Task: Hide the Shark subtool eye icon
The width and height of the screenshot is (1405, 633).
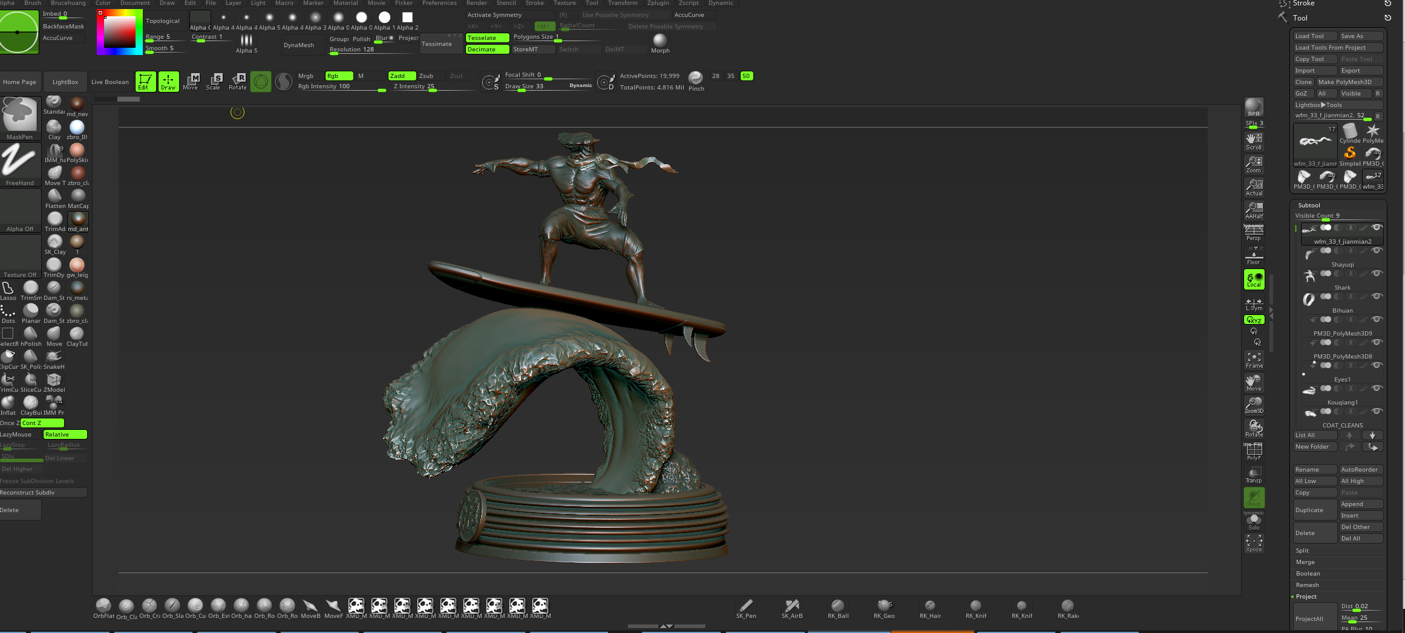Action: tap(1377, 273)
